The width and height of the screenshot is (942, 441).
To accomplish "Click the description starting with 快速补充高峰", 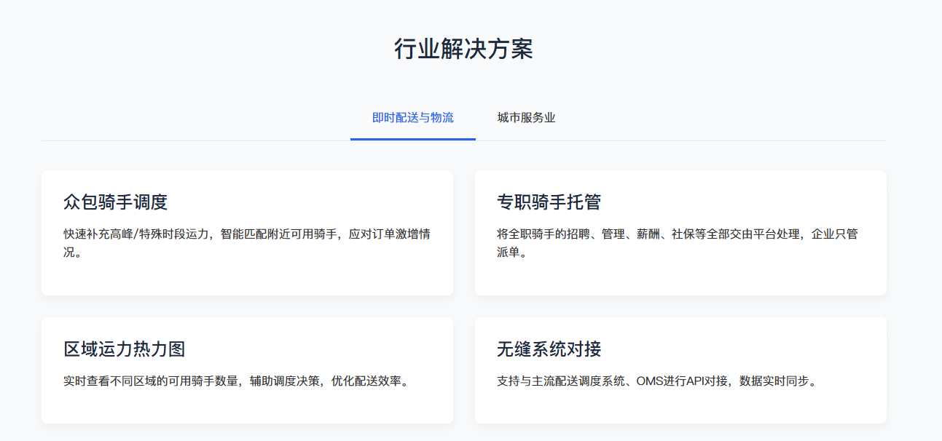I will [x=246, y=235].
